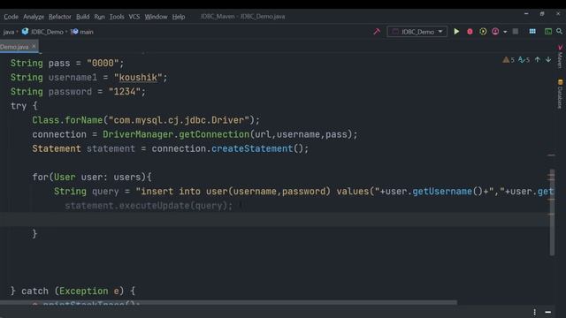Image resolution: width=566 pixels, height=318 pixels.
Task: Select the Demo.java editor tab
Action: (14, 47)
